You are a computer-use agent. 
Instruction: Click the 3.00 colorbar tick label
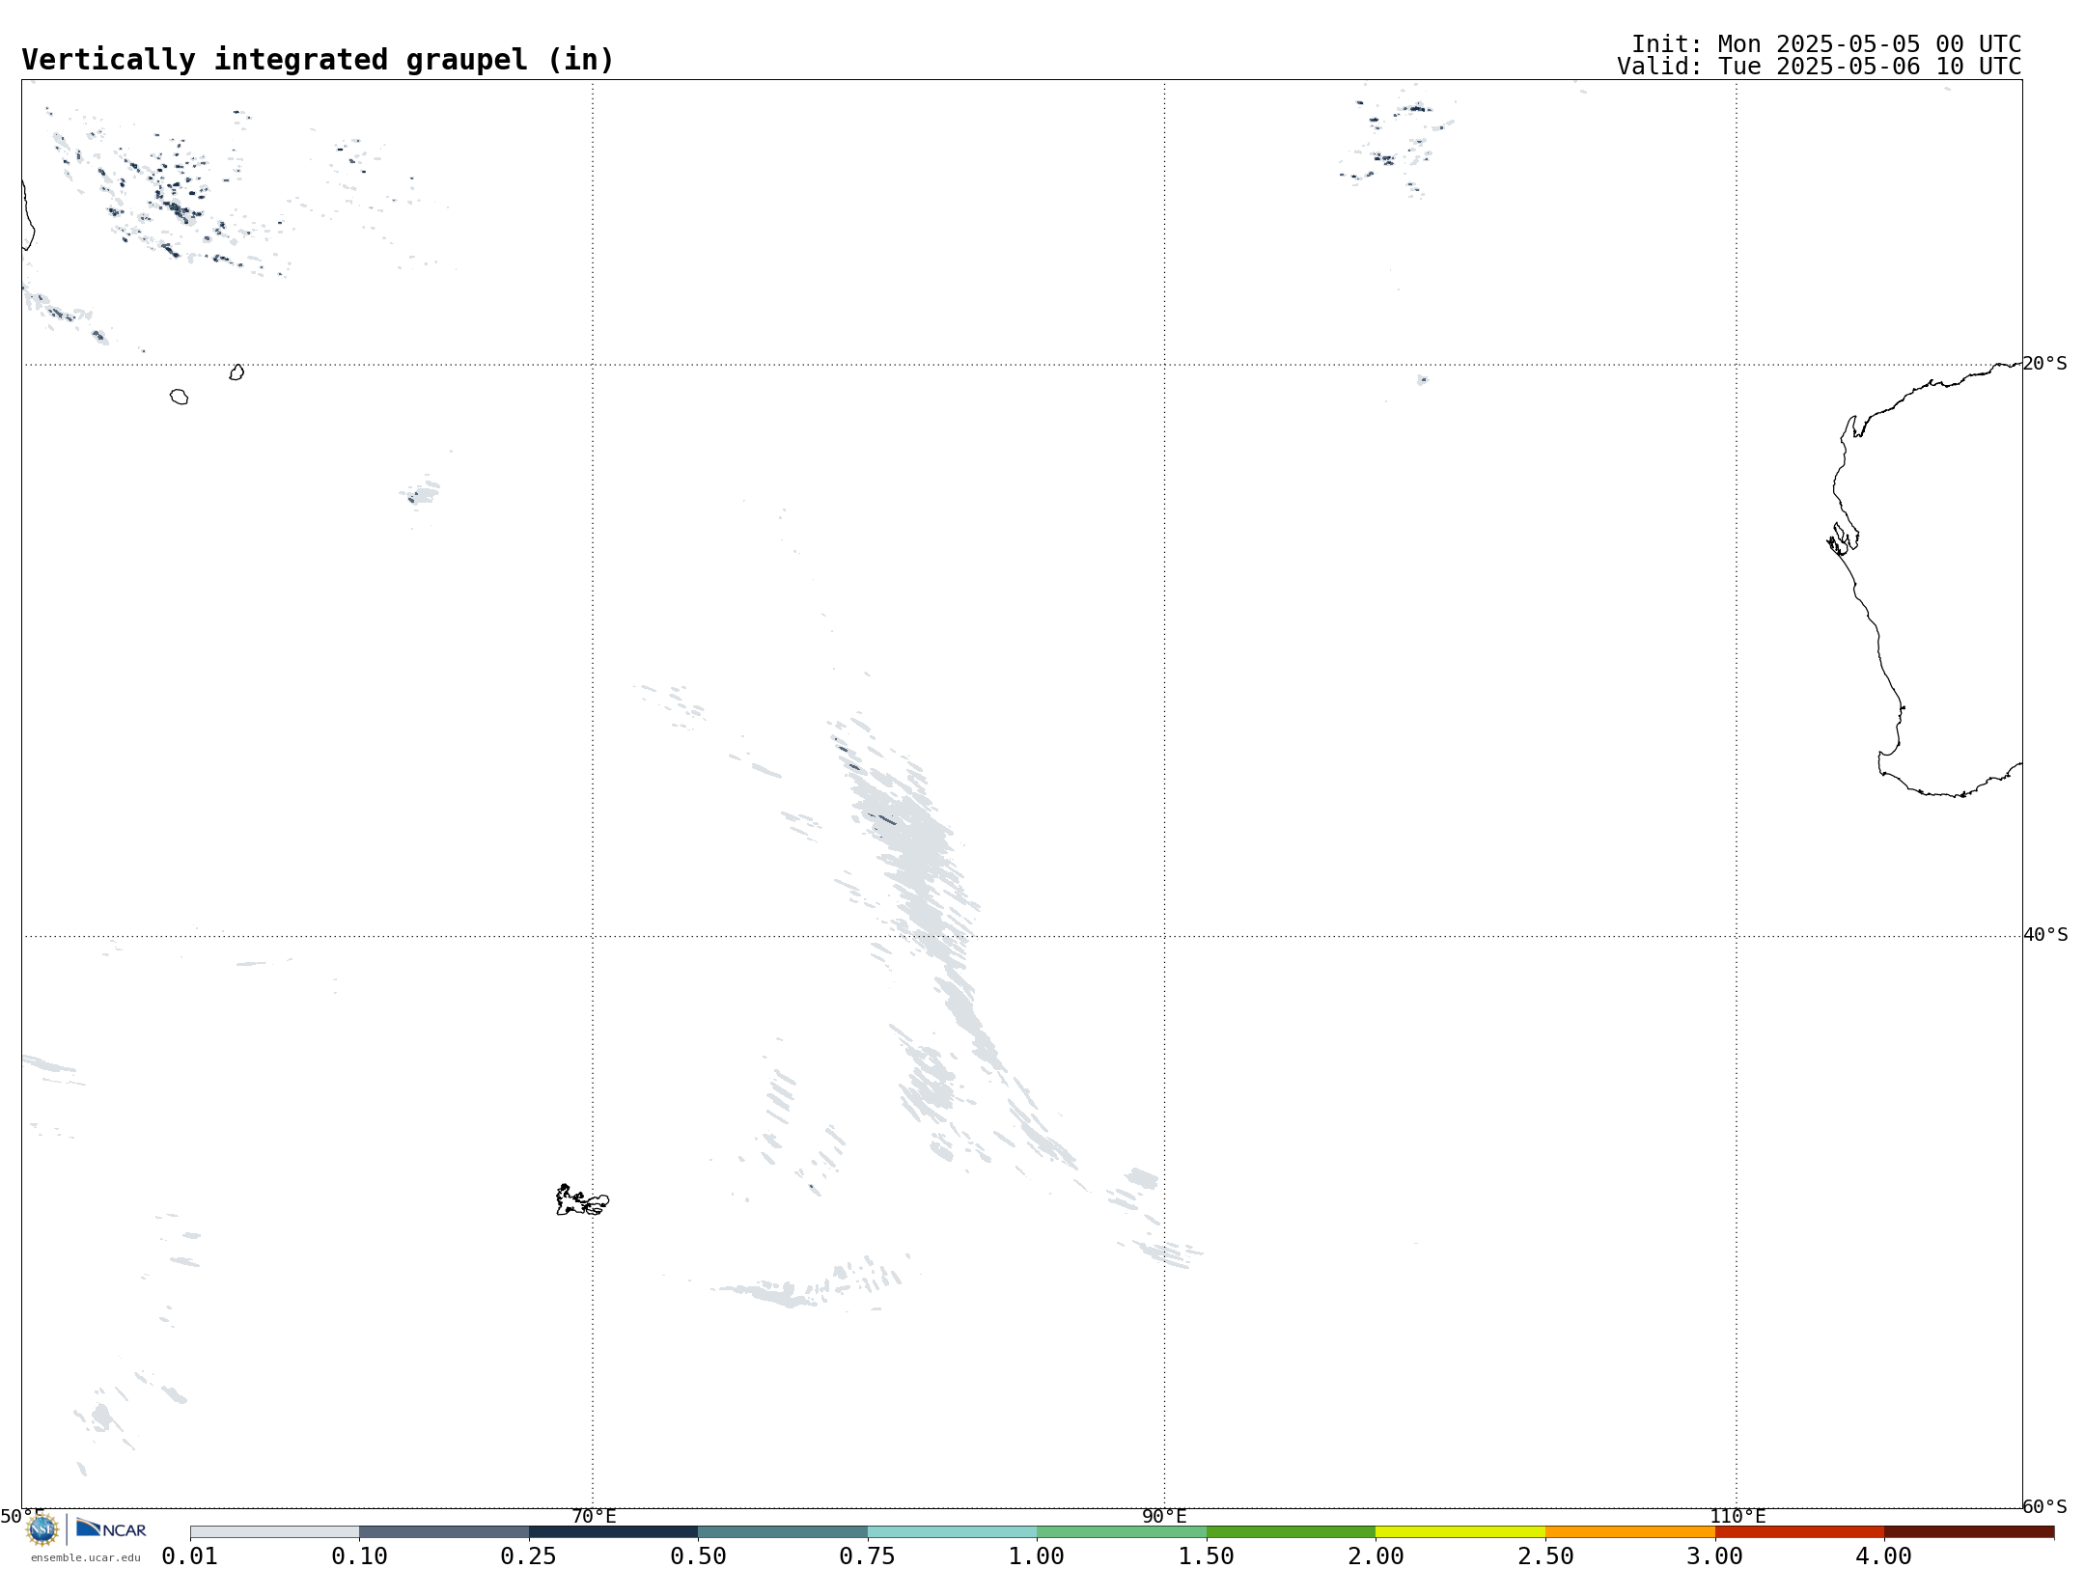[x=1715, y=1556]
